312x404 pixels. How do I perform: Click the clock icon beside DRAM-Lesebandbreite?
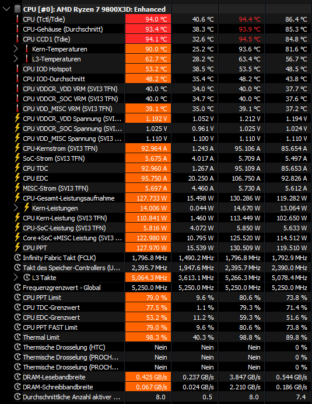pyautogui.click(x=17, y=377)
